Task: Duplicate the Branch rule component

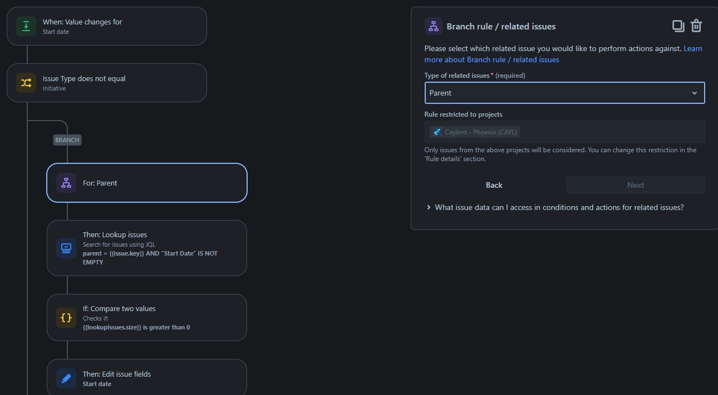Action: [x=678, y=26]
